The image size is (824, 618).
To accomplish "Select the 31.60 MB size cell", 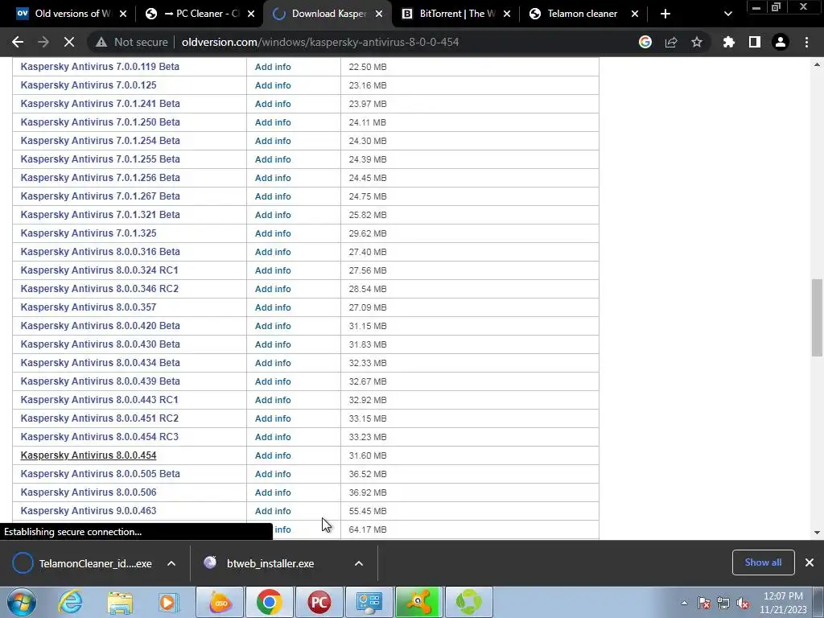I will 469,455.
